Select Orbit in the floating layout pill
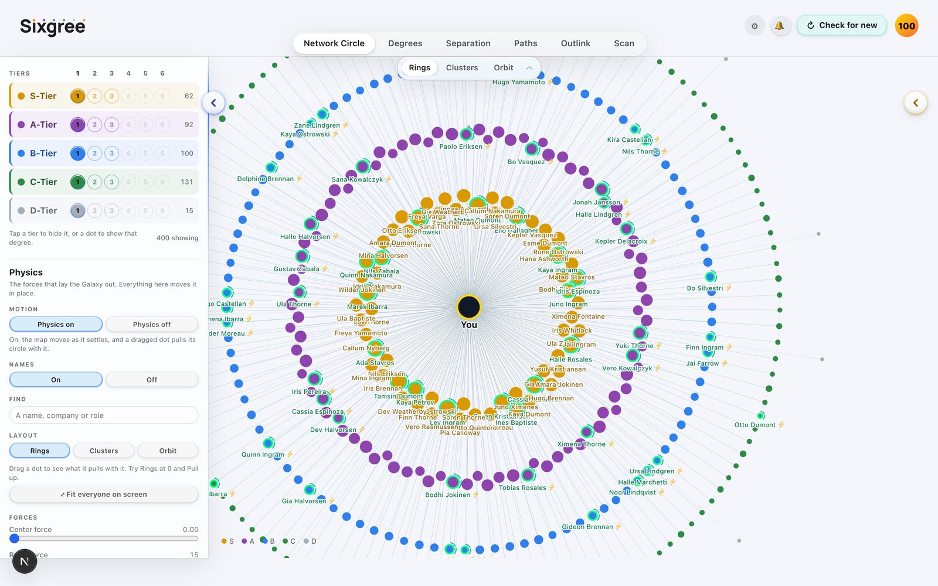This screenshot has height=586, width=938. pos(504,68)
